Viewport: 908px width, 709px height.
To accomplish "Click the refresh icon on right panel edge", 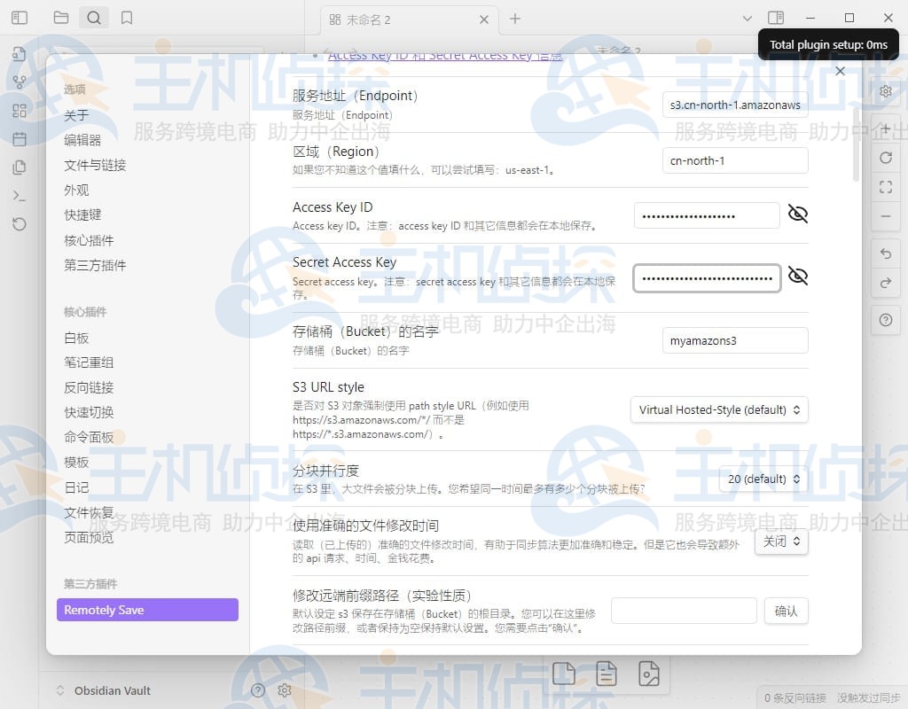I will point(886,158).
